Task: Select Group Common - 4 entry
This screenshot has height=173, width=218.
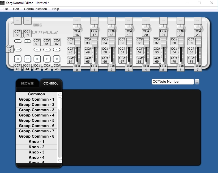Action: tap(37, 115)
